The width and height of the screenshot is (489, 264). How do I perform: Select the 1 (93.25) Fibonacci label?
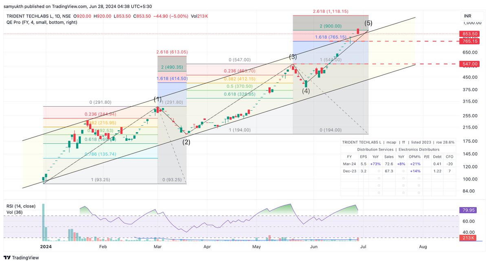click(100, 179)
